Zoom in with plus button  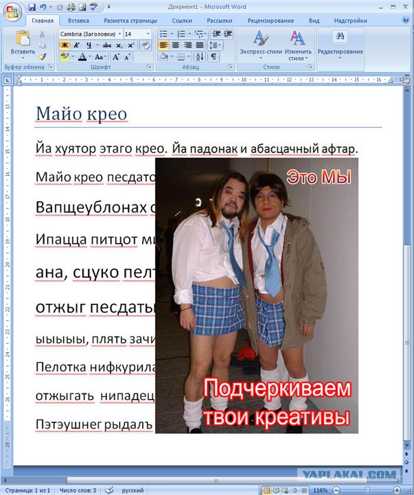click(x=398, y=490)
